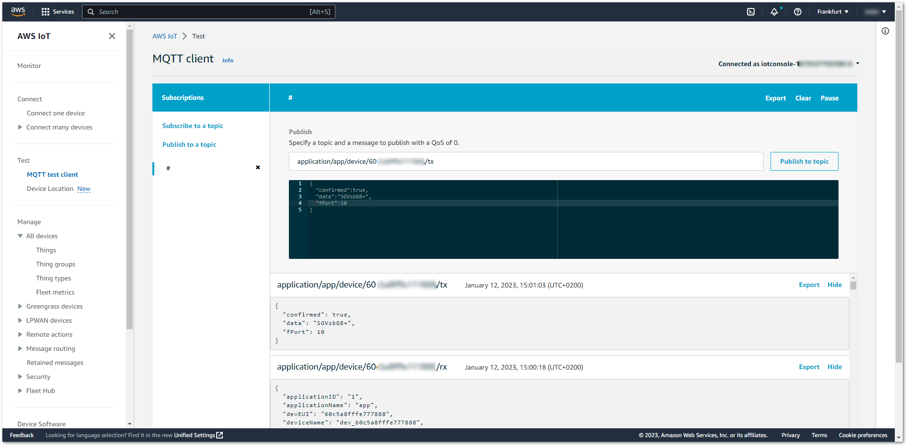Viewport: 907px width, 446px height.
Task: Open AWS CloudShell terminal icon
Action: [751, 12]
